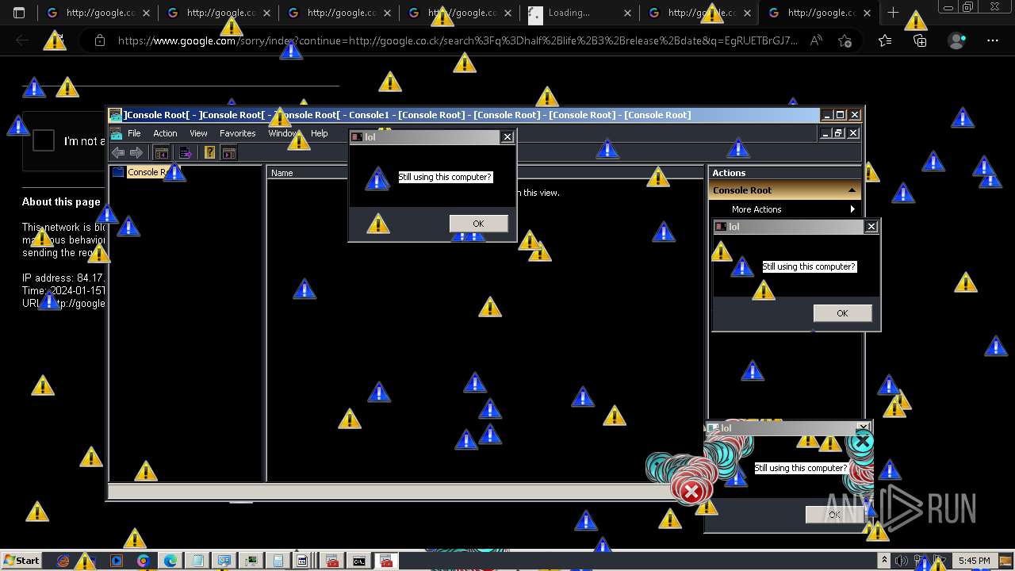Click Back arrow in console toolbar
Image resolution: width=1015 pixels, height=571 pixels.
118,152
